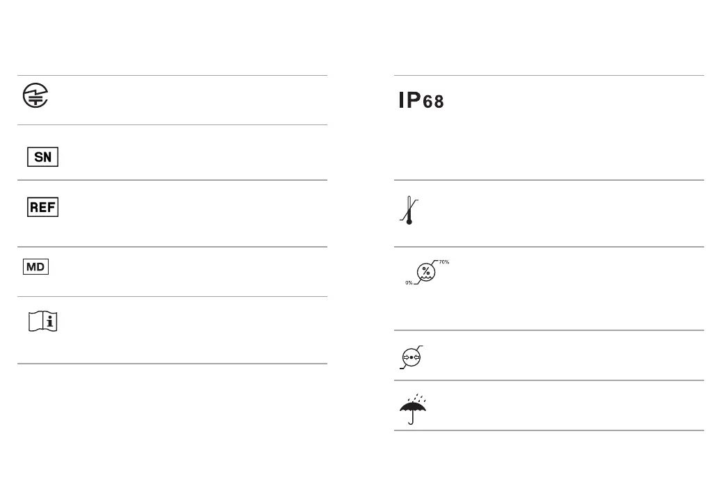This screenshot has height=493, width=725.
Task: Select the thermometer temperature limit symbol
Action: coord(409,211)
